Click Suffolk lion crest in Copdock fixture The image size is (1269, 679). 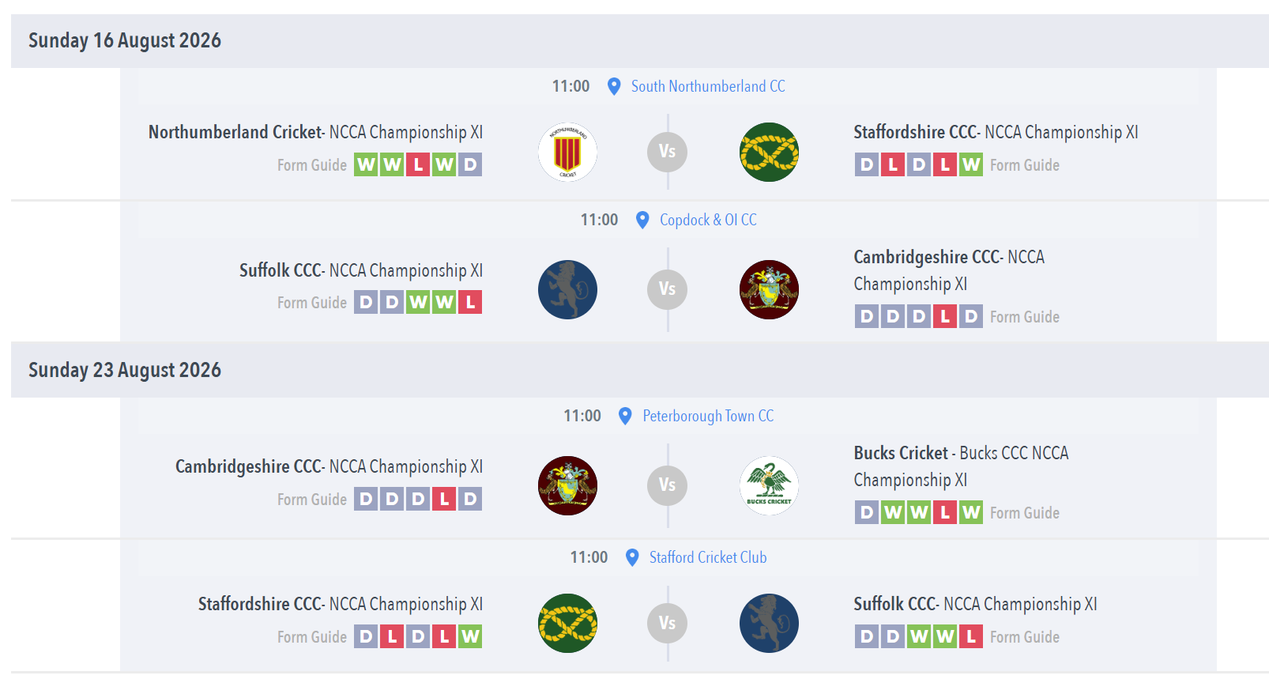coord(567,289)
